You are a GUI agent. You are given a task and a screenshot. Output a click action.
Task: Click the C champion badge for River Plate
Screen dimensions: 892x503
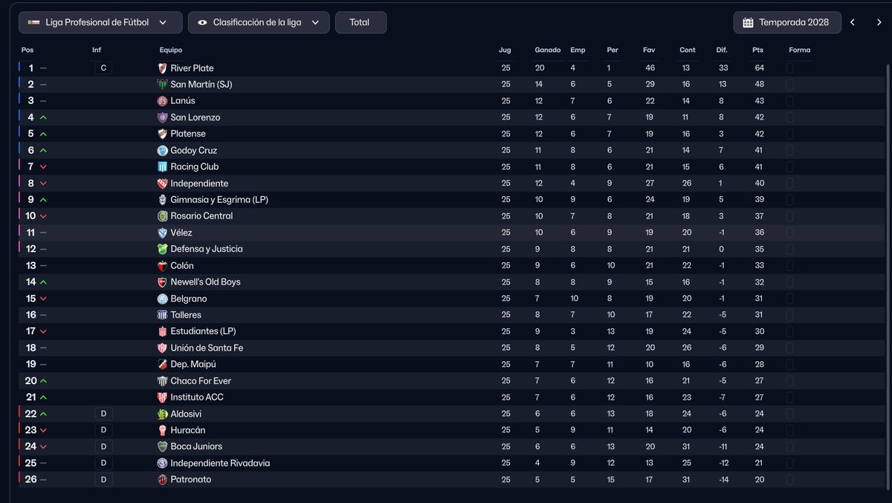103,68
